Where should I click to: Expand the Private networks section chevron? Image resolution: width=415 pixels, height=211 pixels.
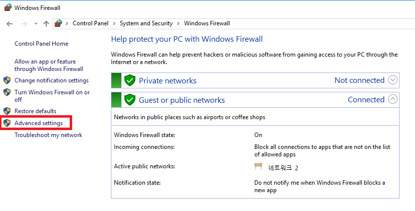click(x=393, y=80)
